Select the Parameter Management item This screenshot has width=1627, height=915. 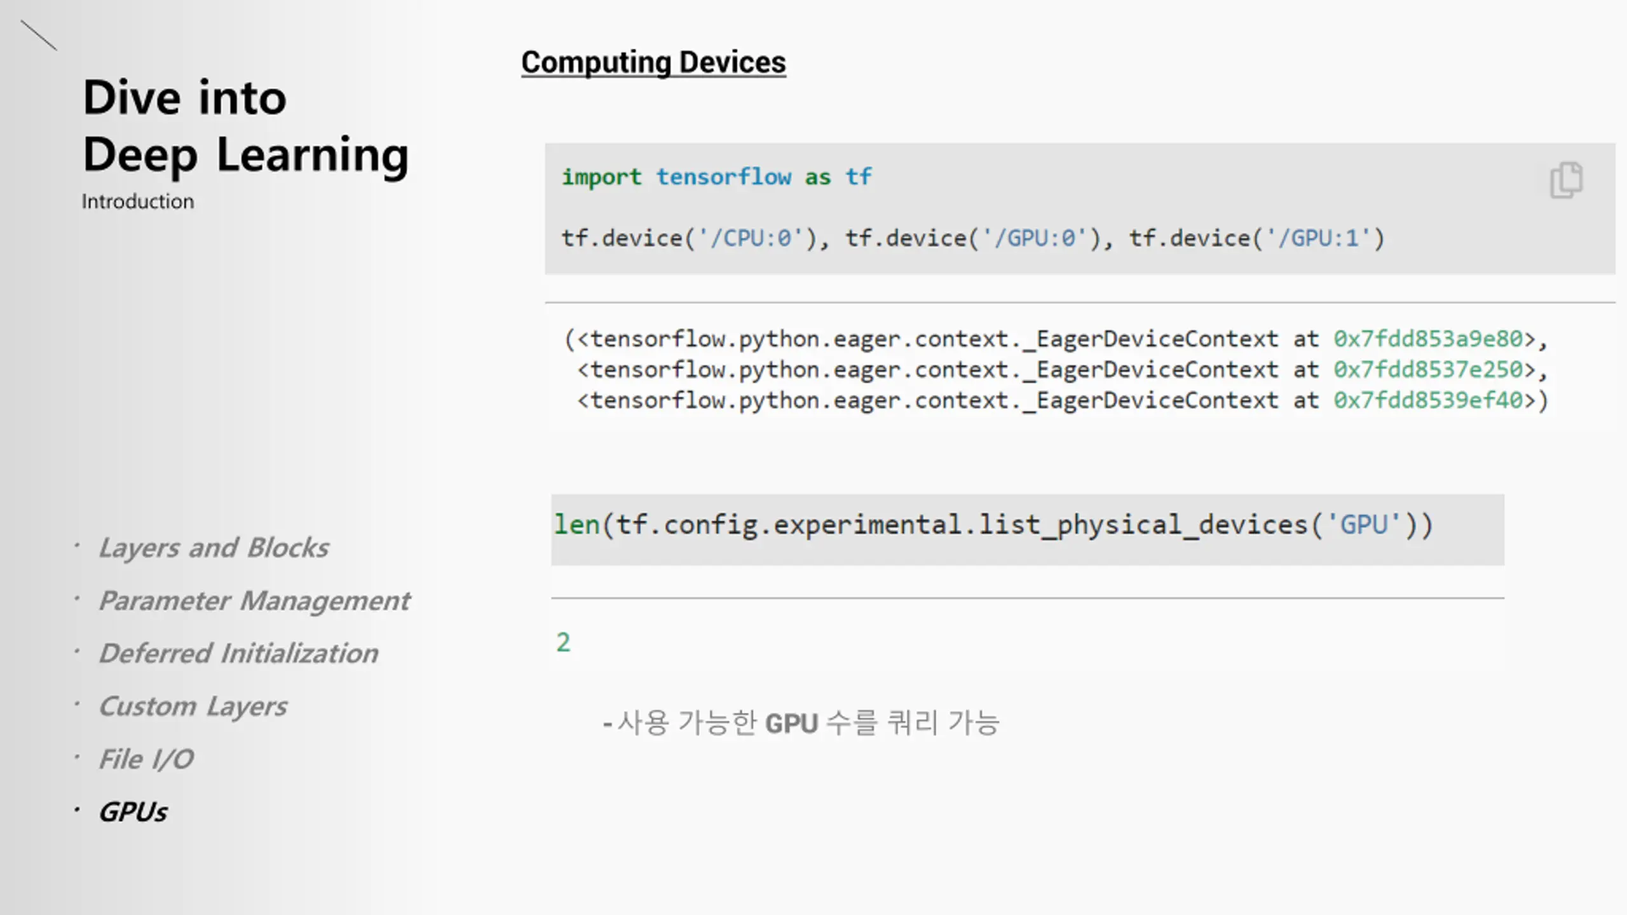coord(254,600)
